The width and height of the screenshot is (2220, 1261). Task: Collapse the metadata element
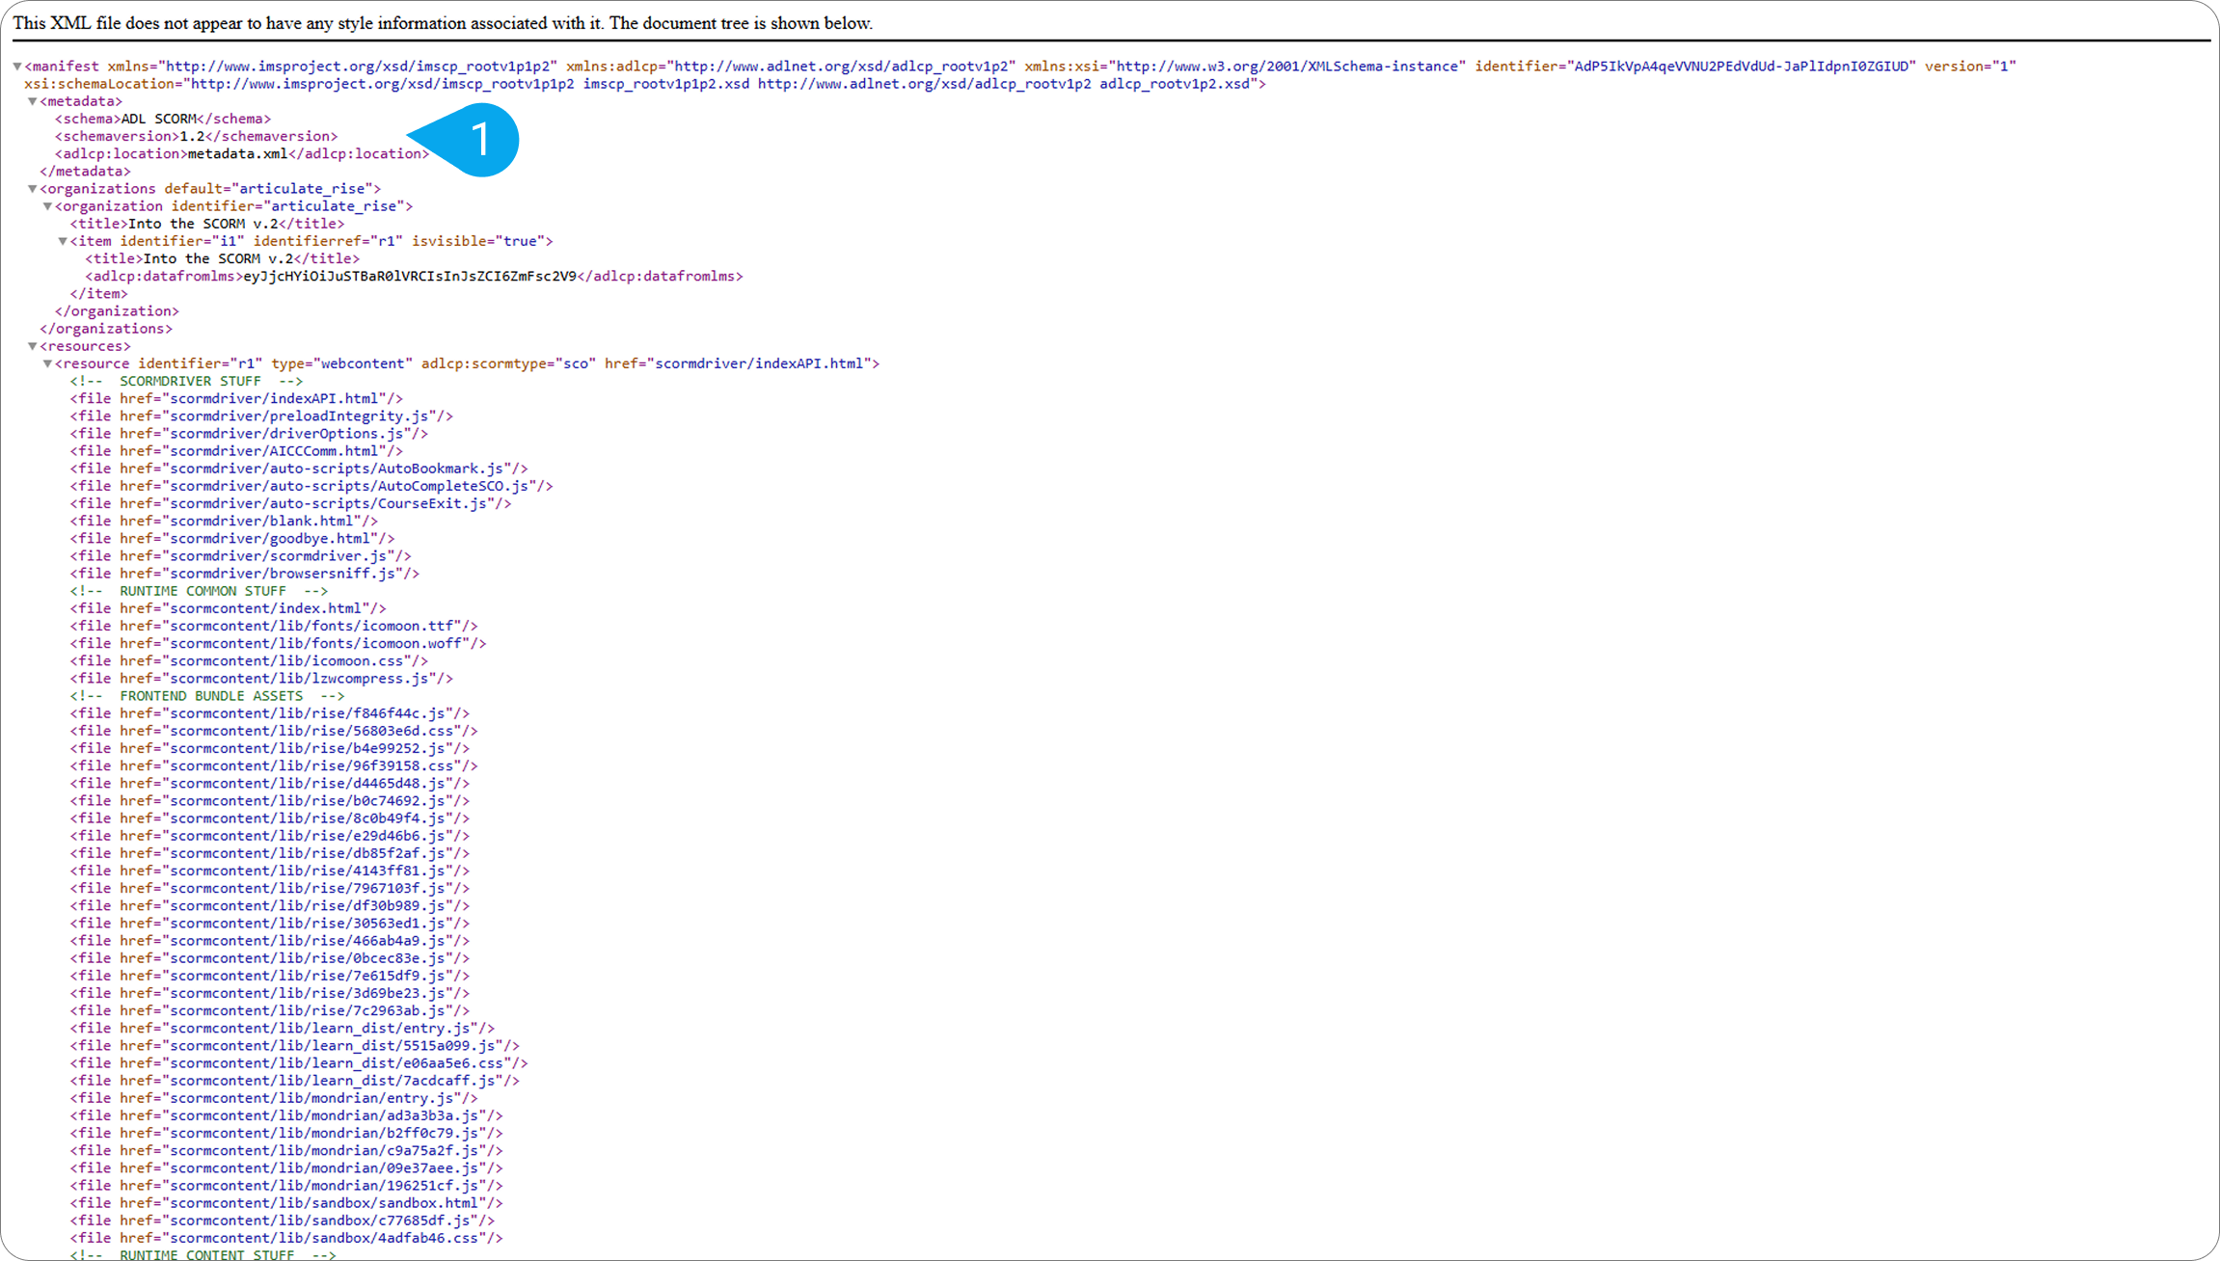(32, 100)
